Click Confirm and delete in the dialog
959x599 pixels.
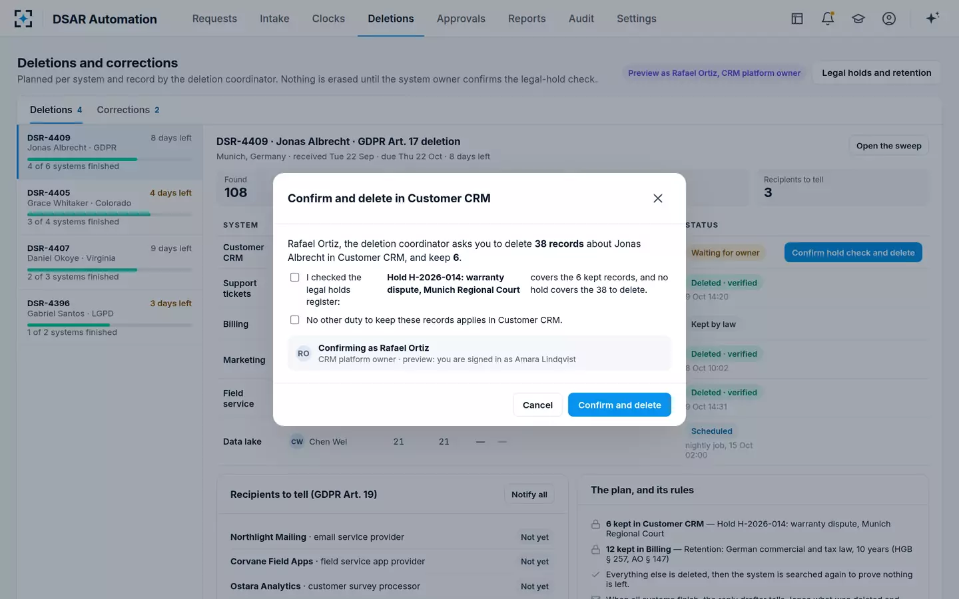tap(619, 405)
